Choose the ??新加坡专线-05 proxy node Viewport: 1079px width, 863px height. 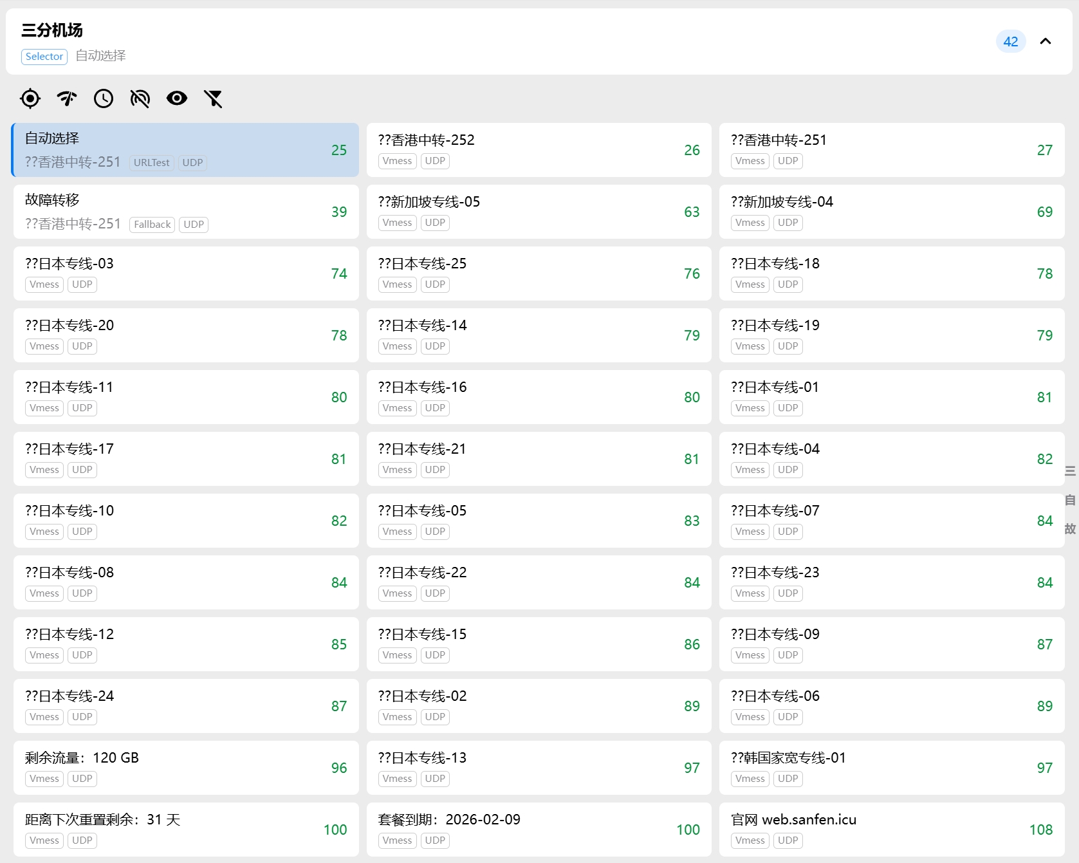coord(539,212)
